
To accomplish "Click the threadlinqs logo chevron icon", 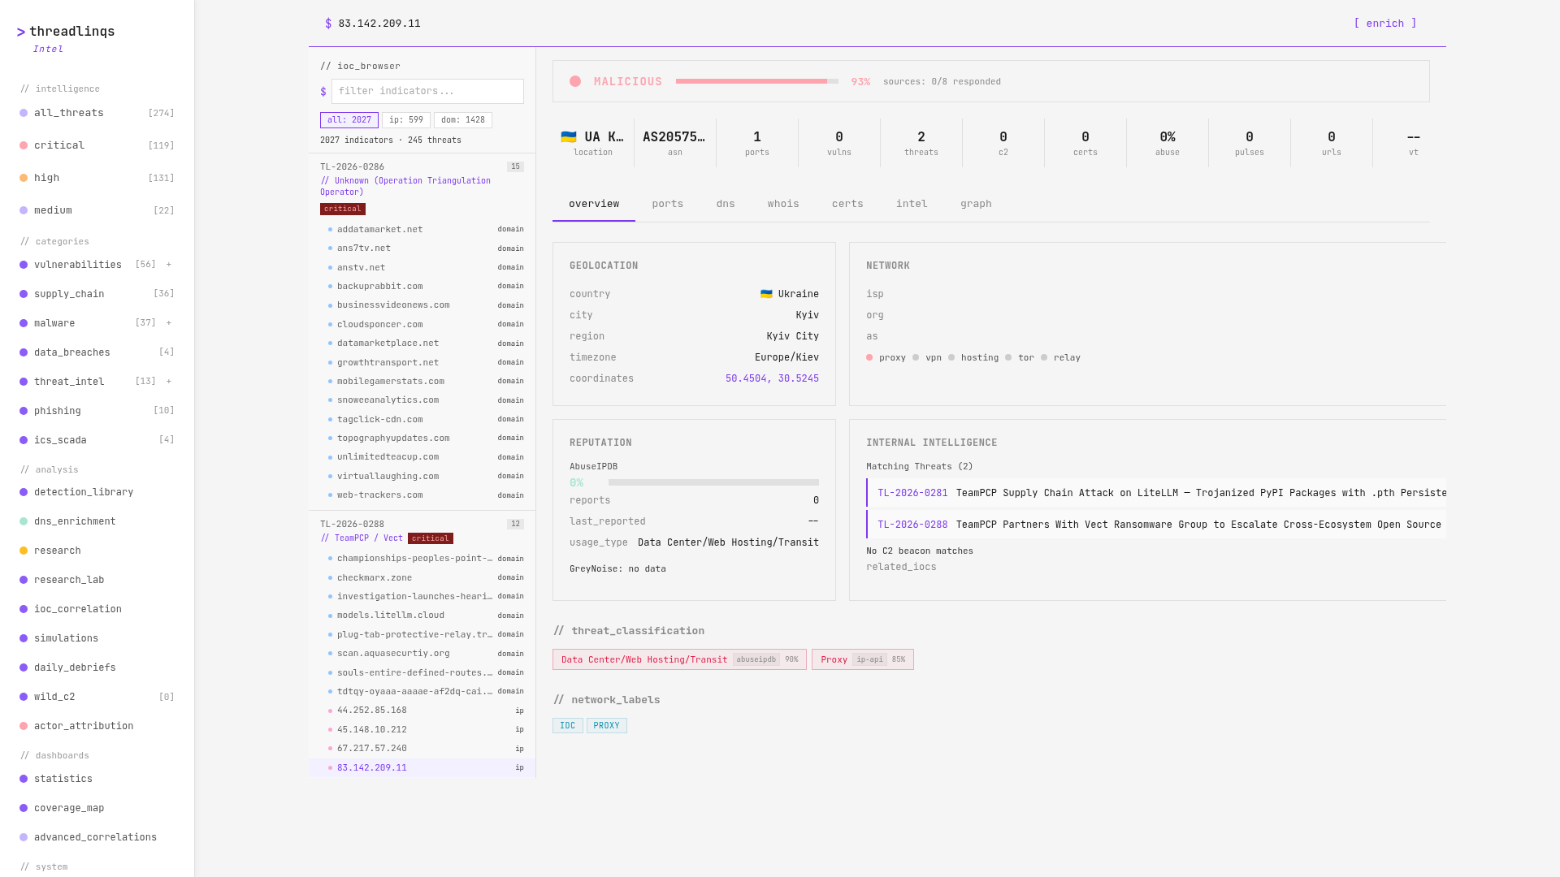I will (x=21, y=32).
